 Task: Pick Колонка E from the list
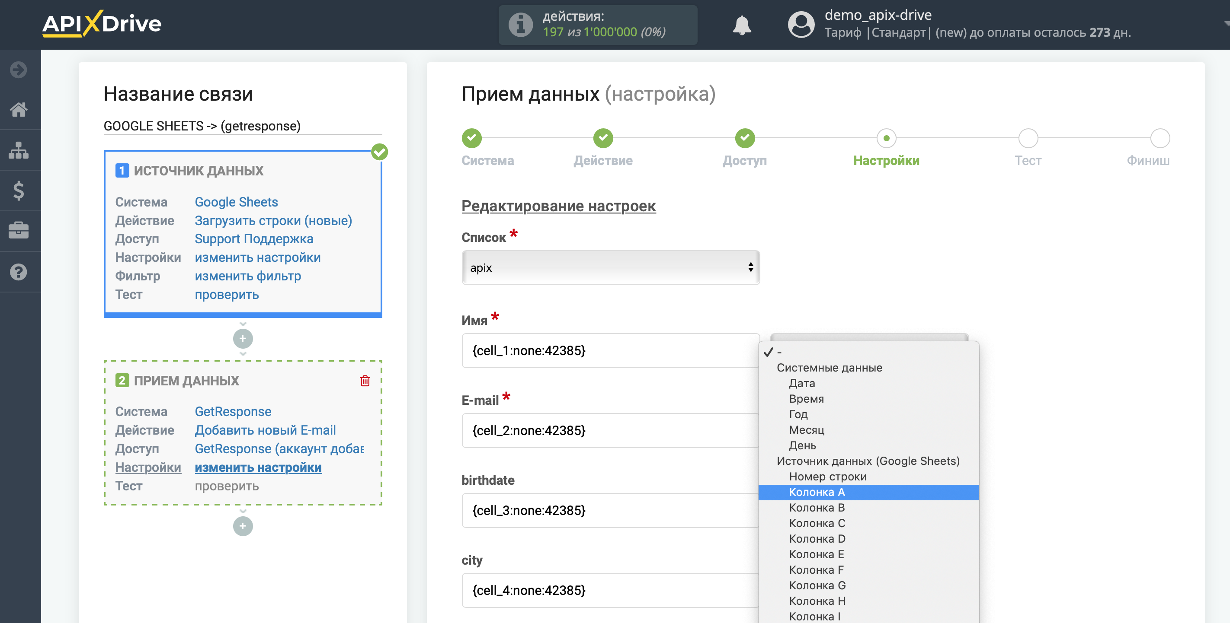point(868,554)
